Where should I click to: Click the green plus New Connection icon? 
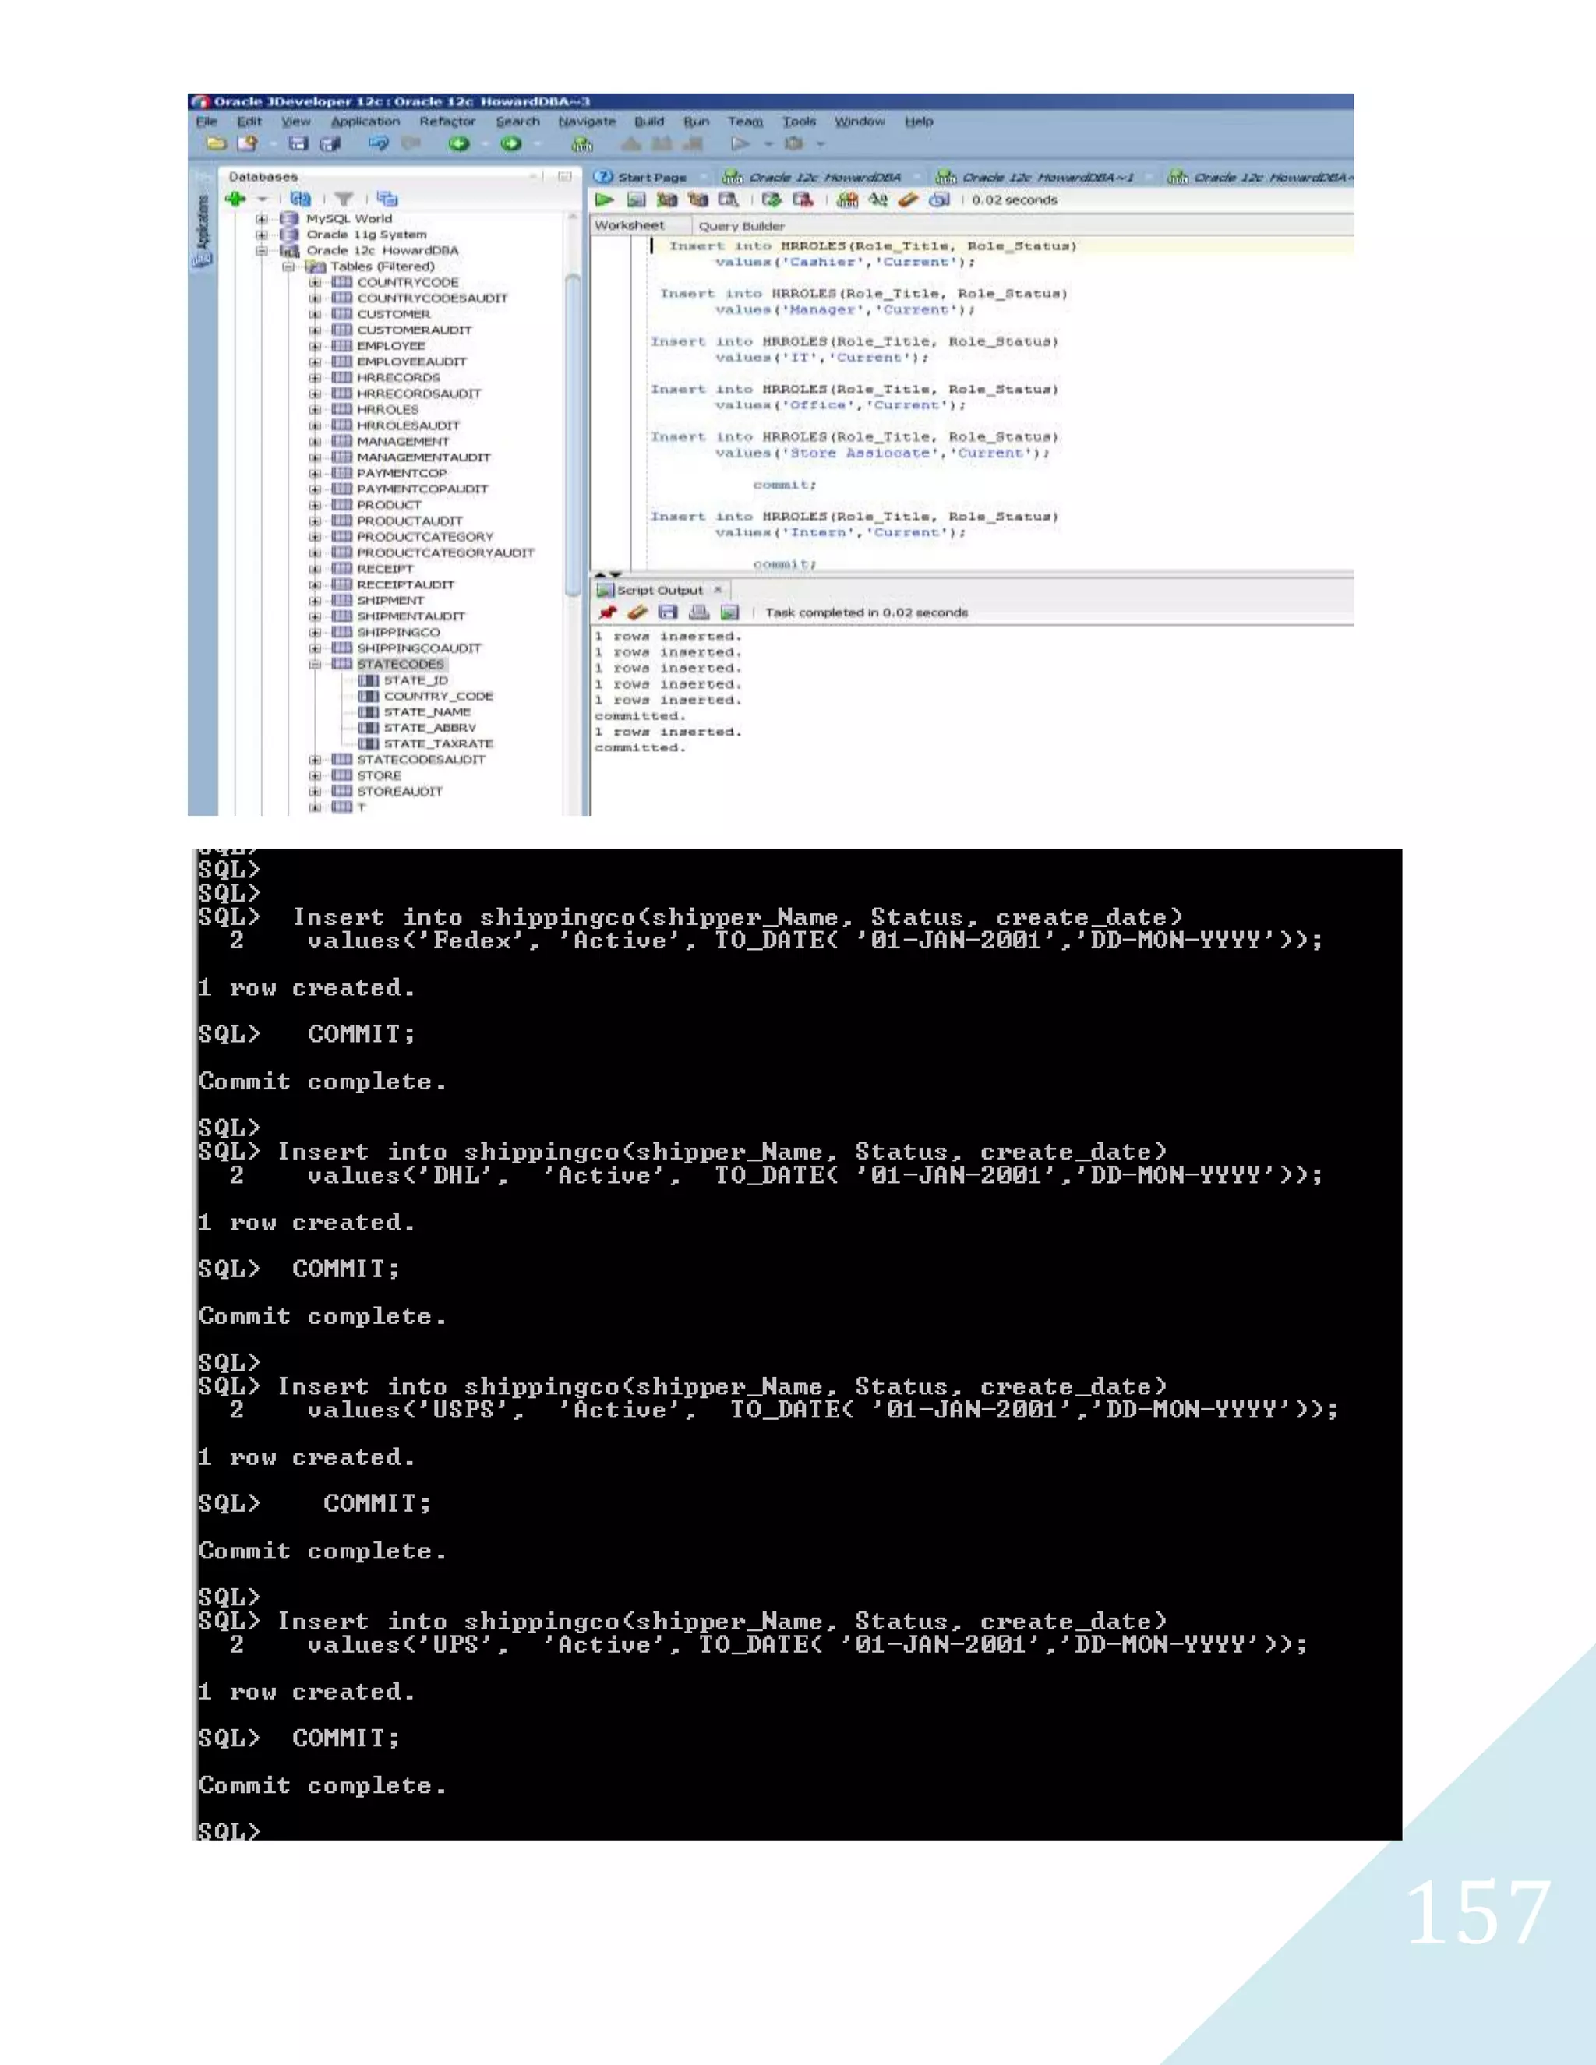(235, 199)
